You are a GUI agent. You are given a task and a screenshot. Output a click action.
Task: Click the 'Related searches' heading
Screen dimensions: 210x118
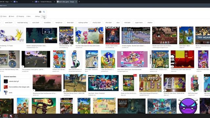[10, 76]
